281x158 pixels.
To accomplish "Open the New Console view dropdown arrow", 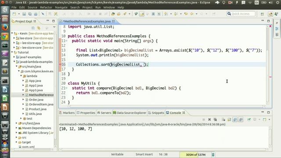I will (269, 119).
